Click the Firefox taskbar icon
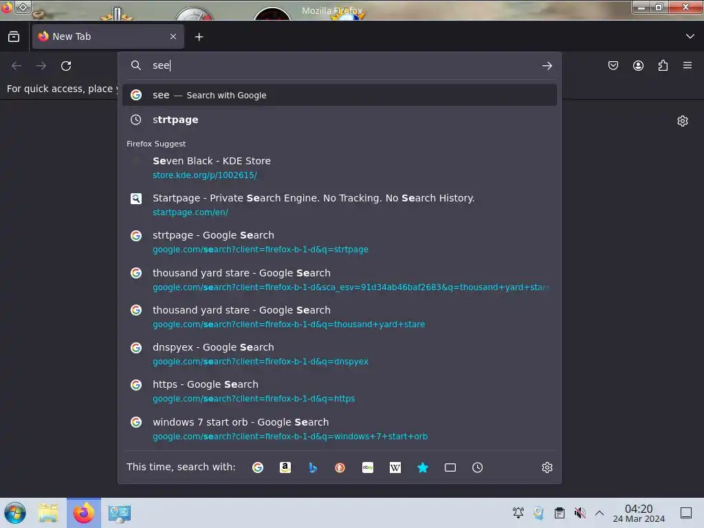Viewport: 704px width, 528px height. tap(84, 513)
